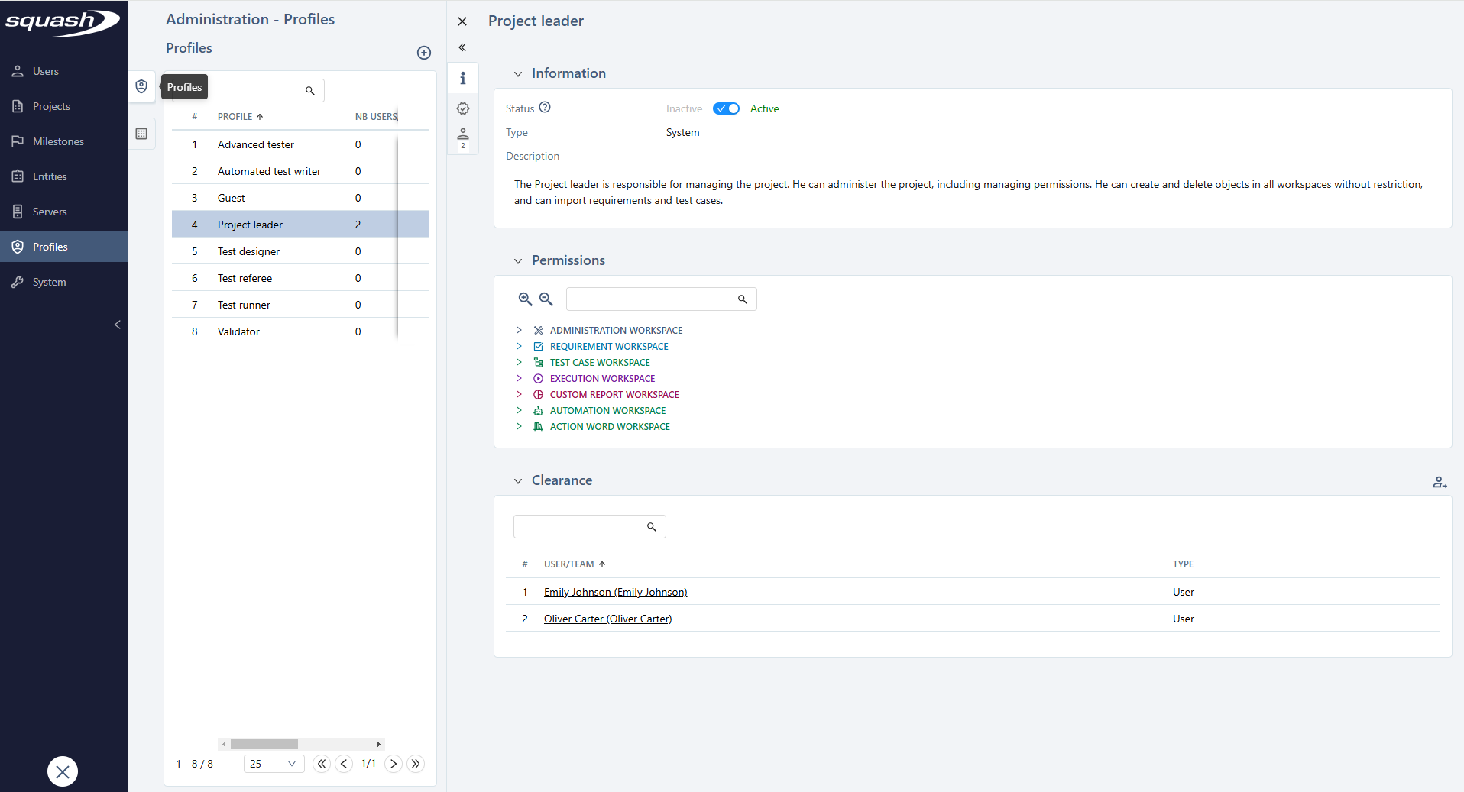Click the add user clearance icon

click(x=1440, y=482)
